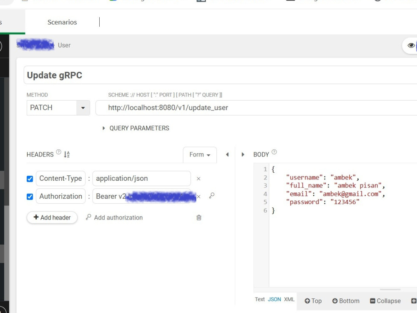Edit the Update gRPC request name

pos(220,75)
